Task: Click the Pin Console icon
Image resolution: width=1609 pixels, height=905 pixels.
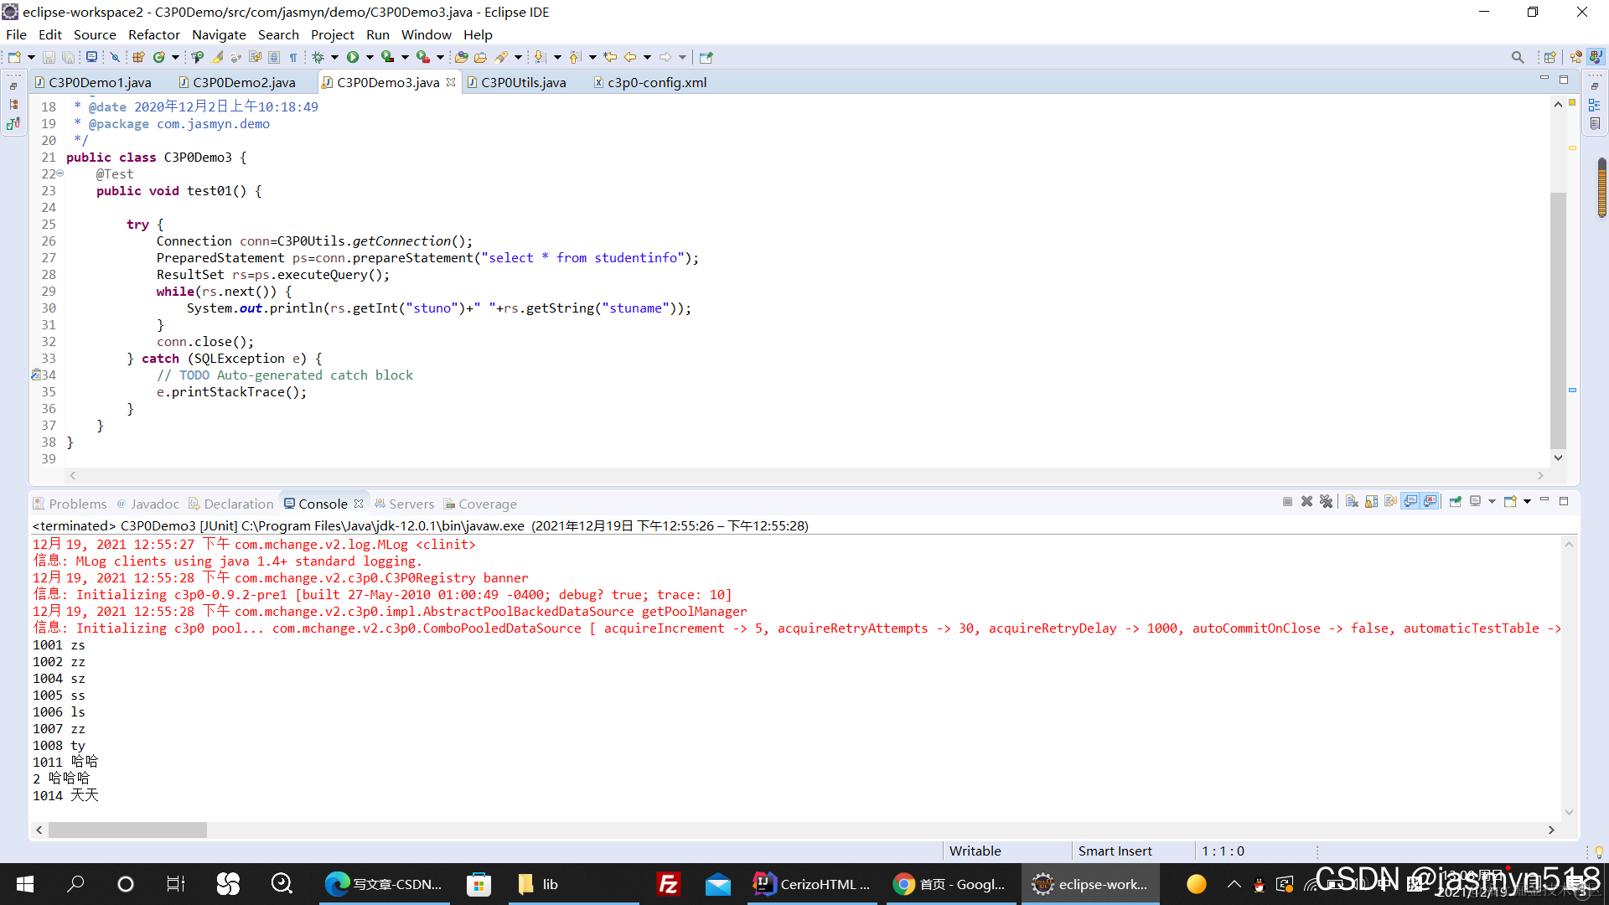Action: tap(1455, 502)
